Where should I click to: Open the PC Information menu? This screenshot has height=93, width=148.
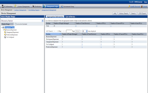click(x=7, y=6)
